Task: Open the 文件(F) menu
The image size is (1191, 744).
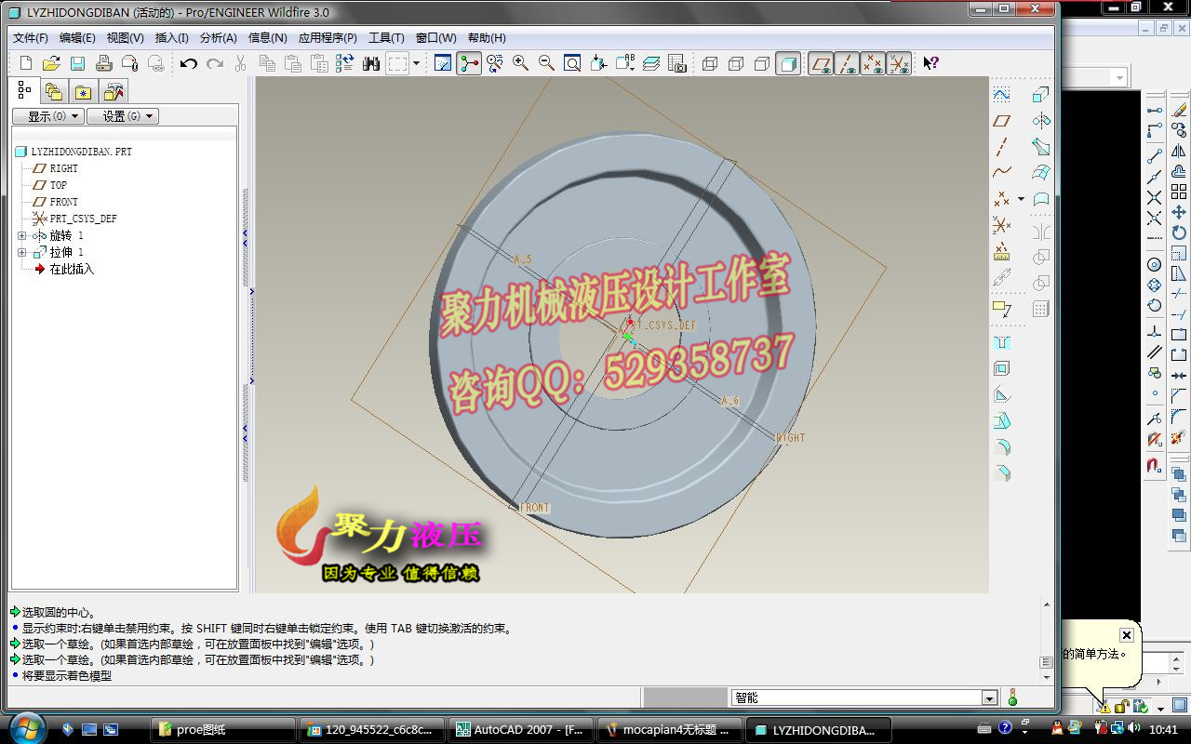Action: 31,38
